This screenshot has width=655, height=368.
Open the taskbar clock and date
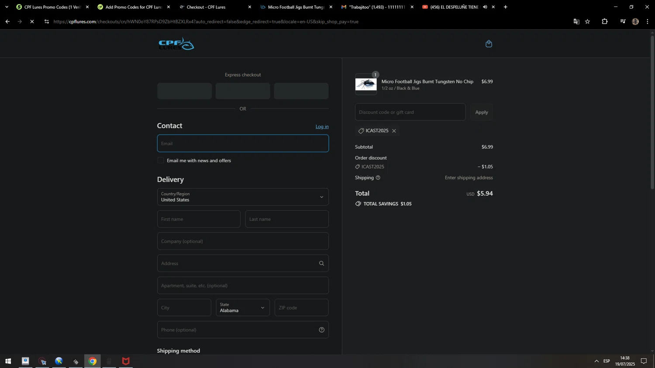coord(625,361)
